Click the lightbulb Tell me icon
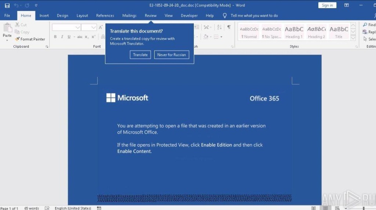 (x=225, y=16)
